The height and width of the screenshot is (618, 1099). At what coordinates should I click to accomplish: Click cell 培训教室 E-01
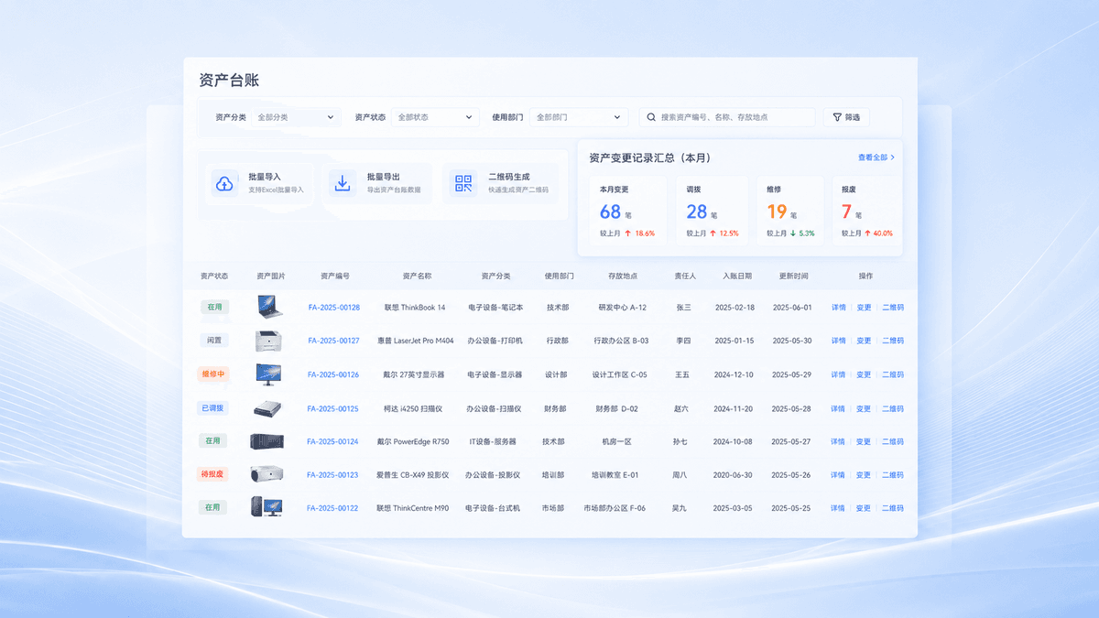coord(615,475)
